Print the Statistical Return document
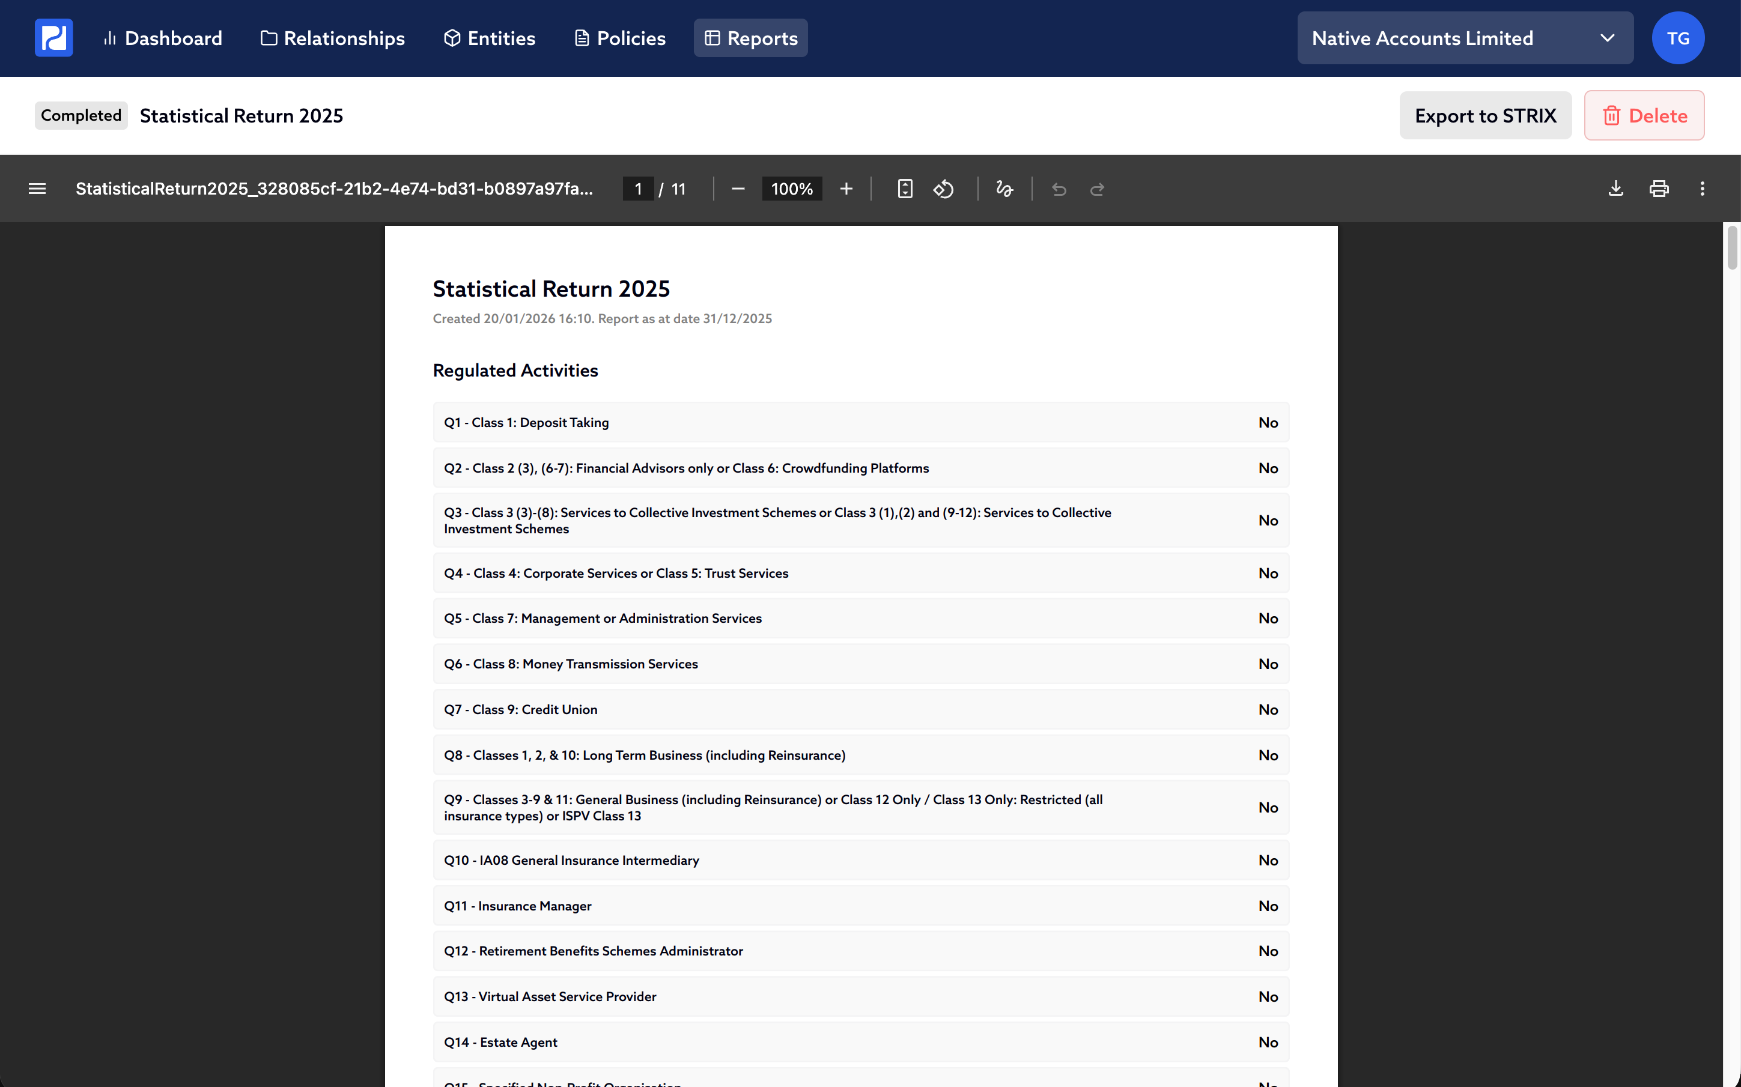Viewport: 1741px width, 1087px height. 1658,189
